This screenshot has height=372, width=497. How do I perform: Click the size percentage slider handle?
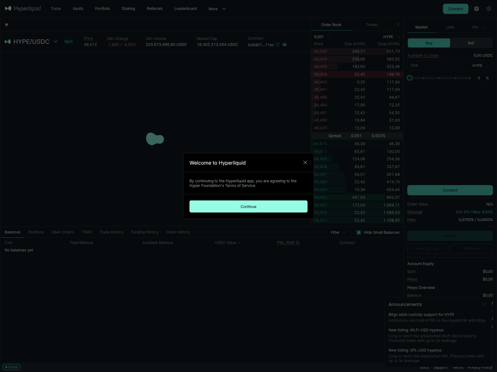(x=410, y=78)
